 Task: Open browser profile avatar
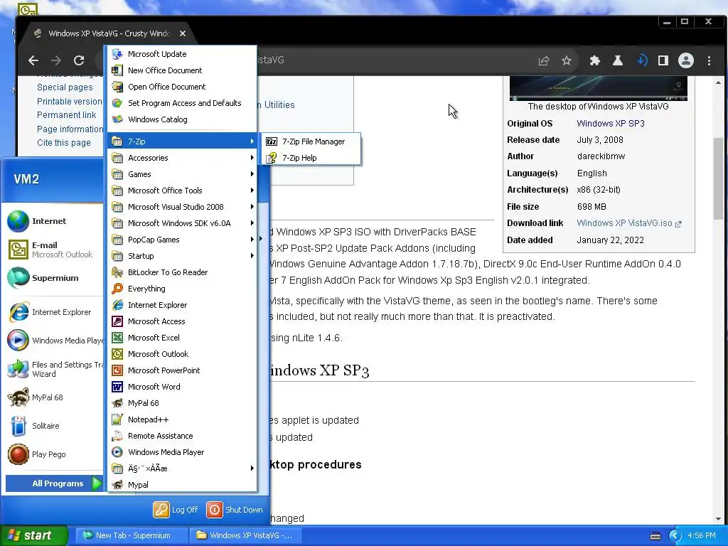click(x=686, y=60)
